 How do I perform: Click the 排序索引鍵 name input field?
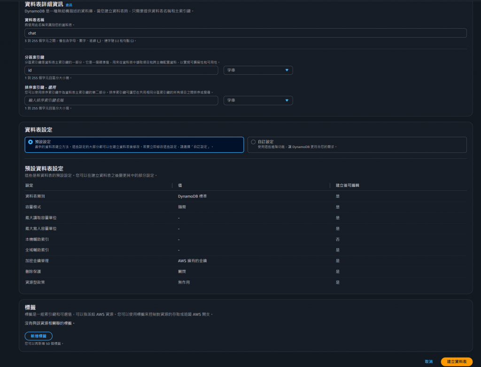pyautogui.click(x=121, y=101)
